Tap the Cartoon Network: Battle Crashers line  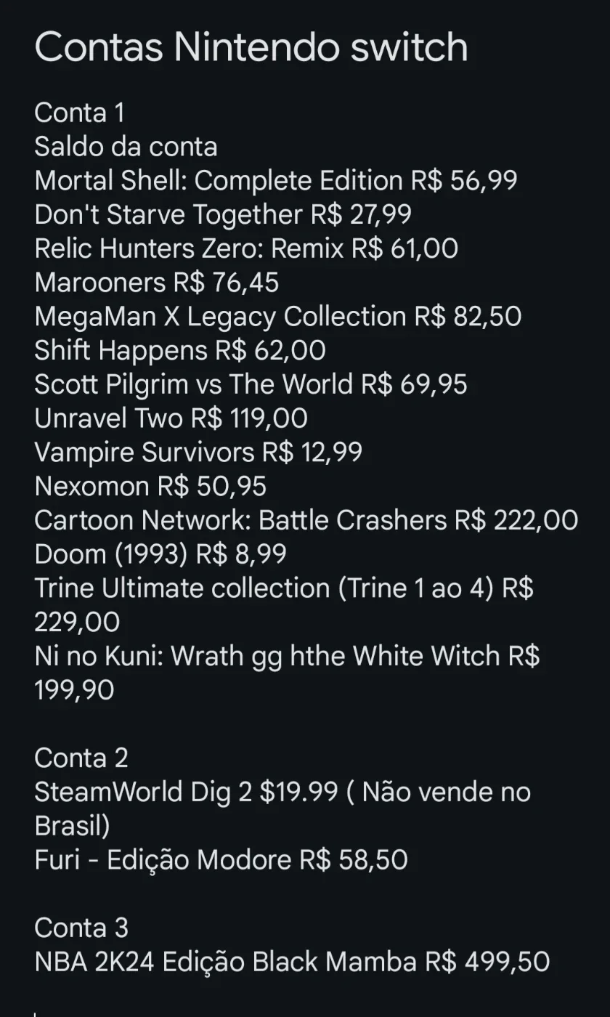(306, 520)
